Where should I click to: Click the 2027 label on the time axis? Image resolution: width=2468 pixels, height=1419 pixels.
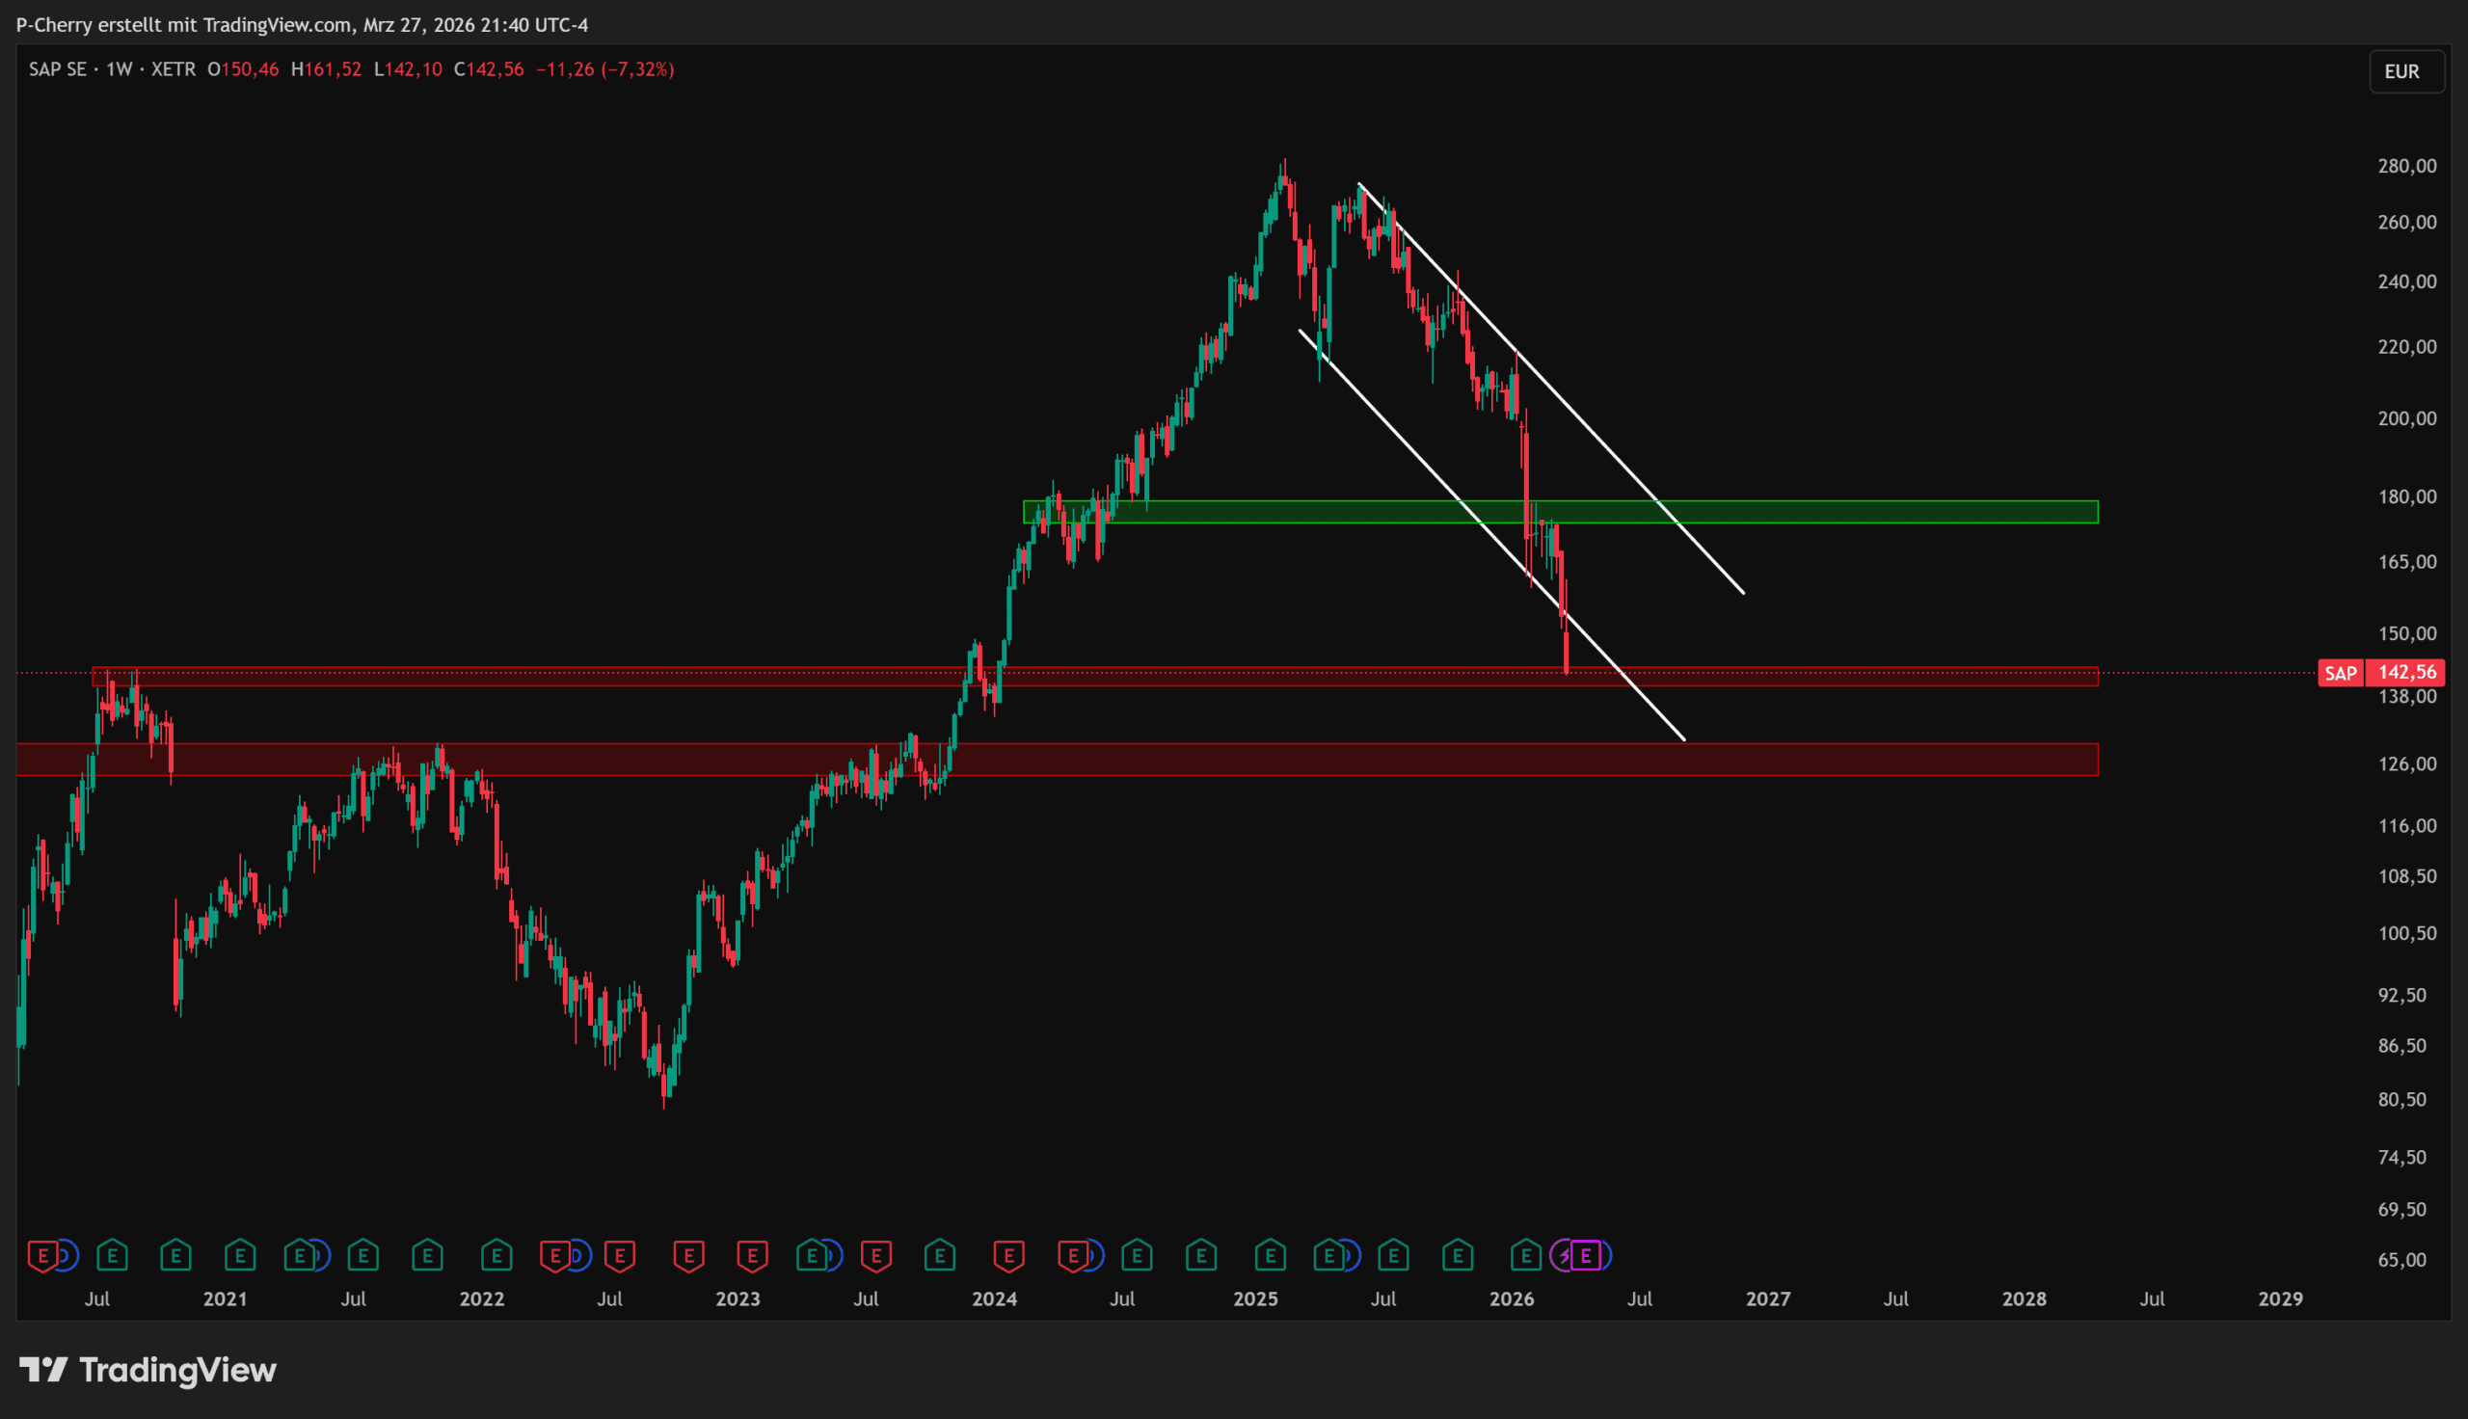tap(1767, 1299)
